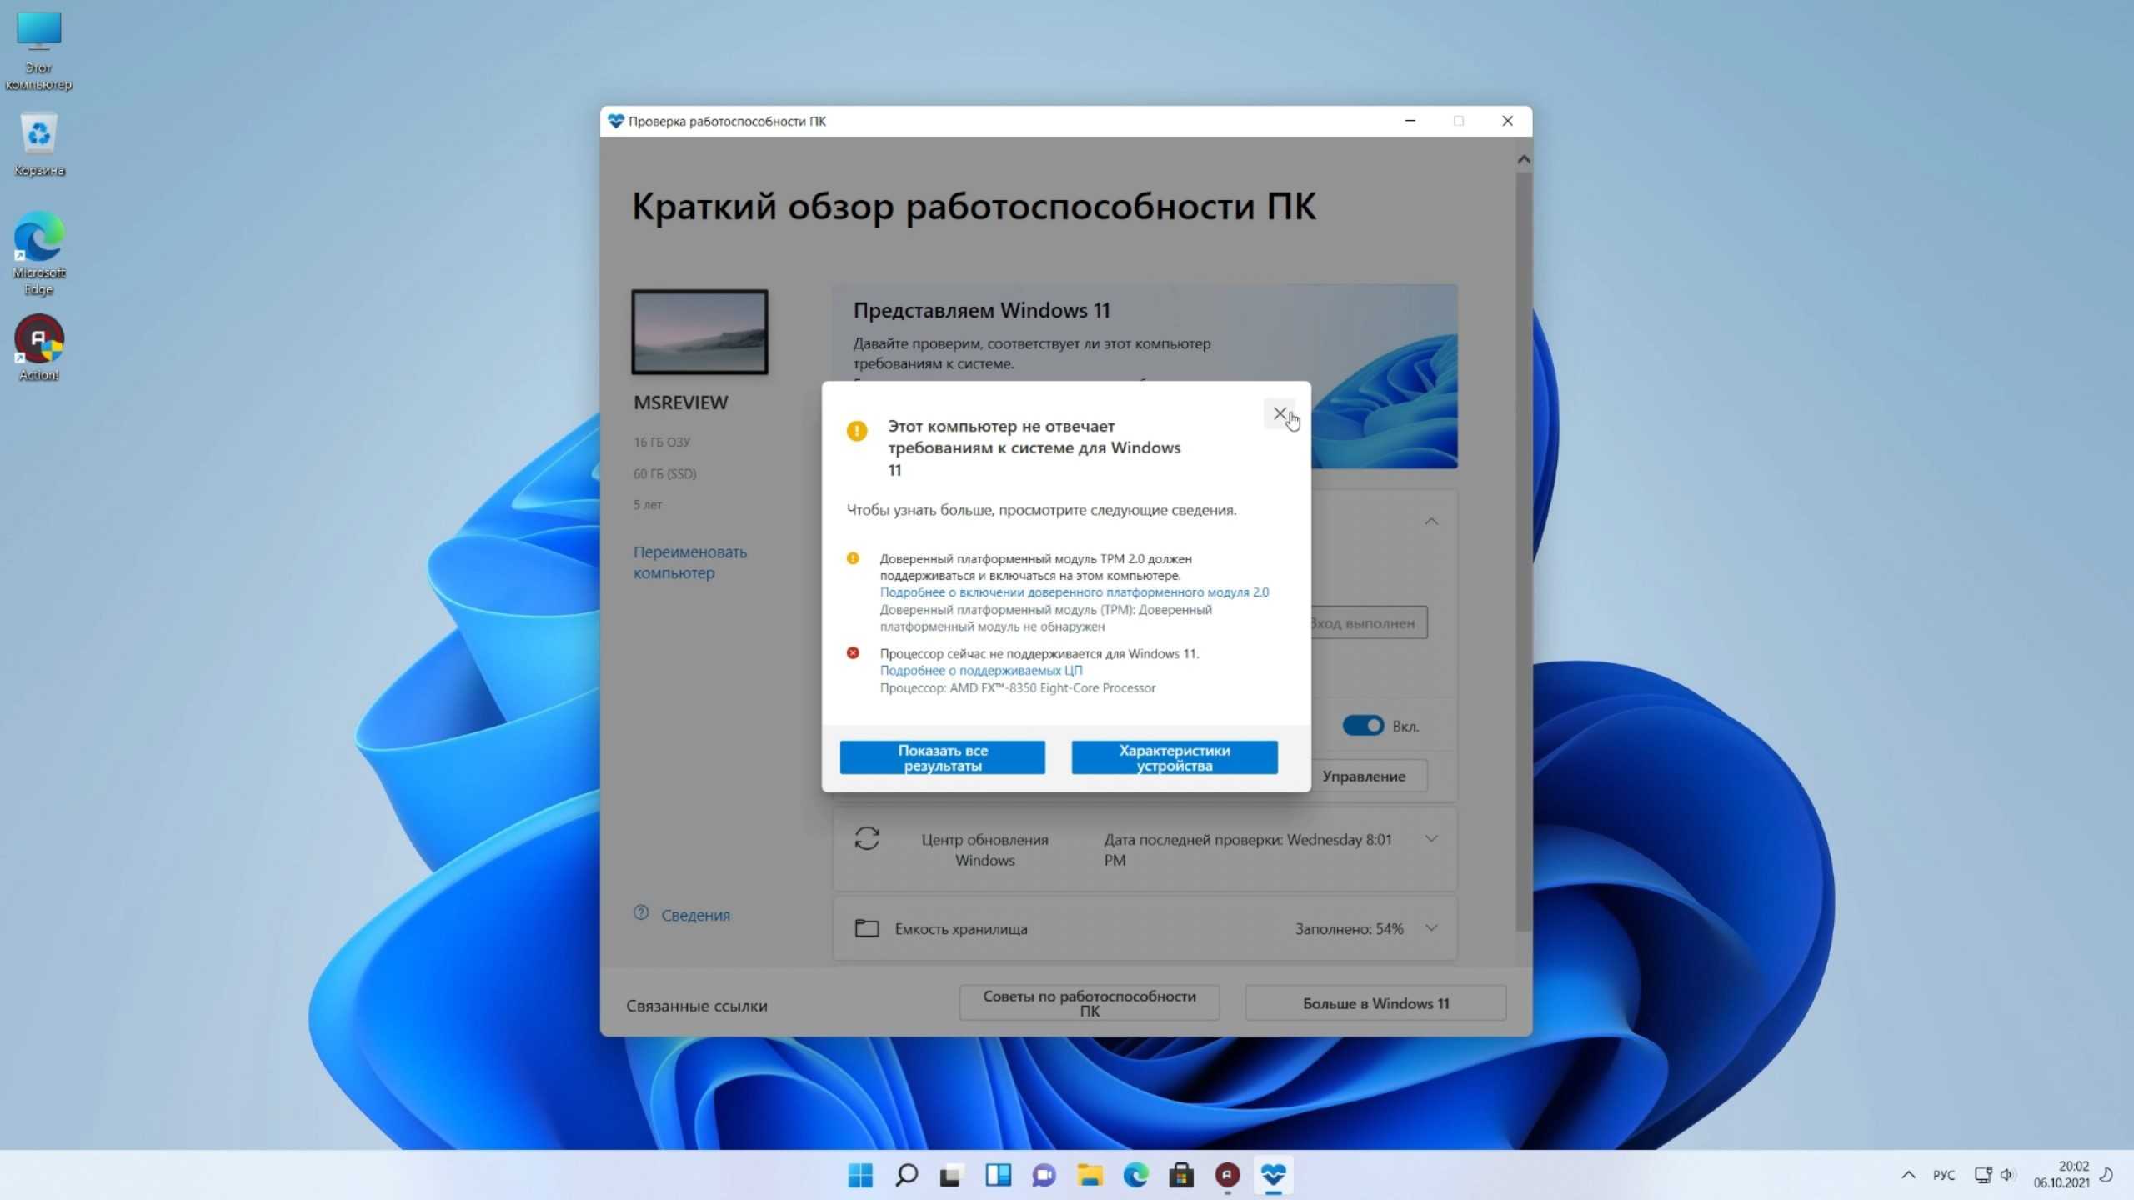Open Chat (Teams) taskbar icon
Screen dimensions: 2134x1200
tap(1044, 1175)
